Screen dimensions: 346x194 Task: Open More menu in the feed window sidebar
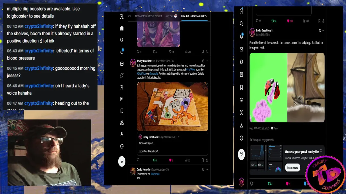pyautogui.click(x=122, y=146)
